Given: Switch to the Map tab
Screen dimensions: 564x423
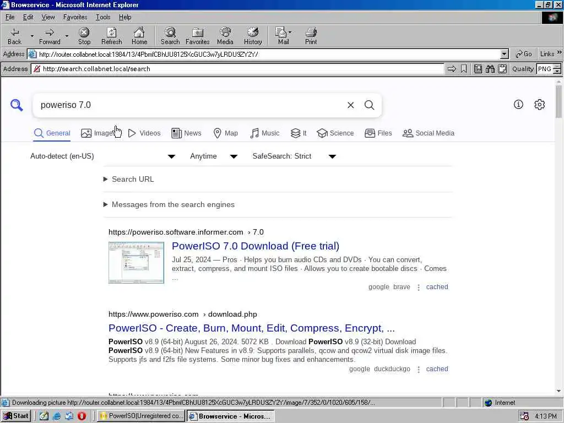Looking at the screenshot, I should [x=225, y=133].
